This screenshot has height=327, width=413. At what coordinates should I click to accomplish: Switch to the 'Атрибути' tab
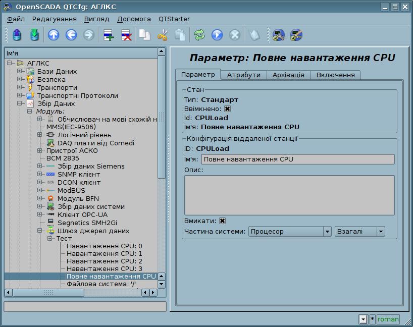243,75
